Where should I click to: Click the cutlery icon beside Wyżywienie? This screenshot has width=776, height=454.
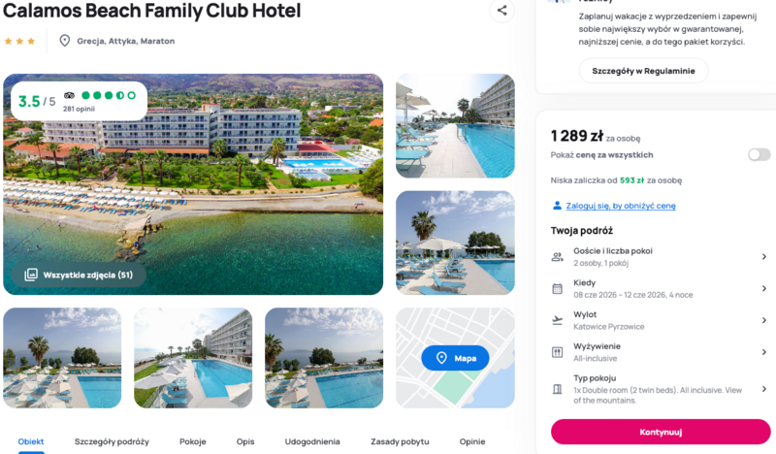pos(557,352)
